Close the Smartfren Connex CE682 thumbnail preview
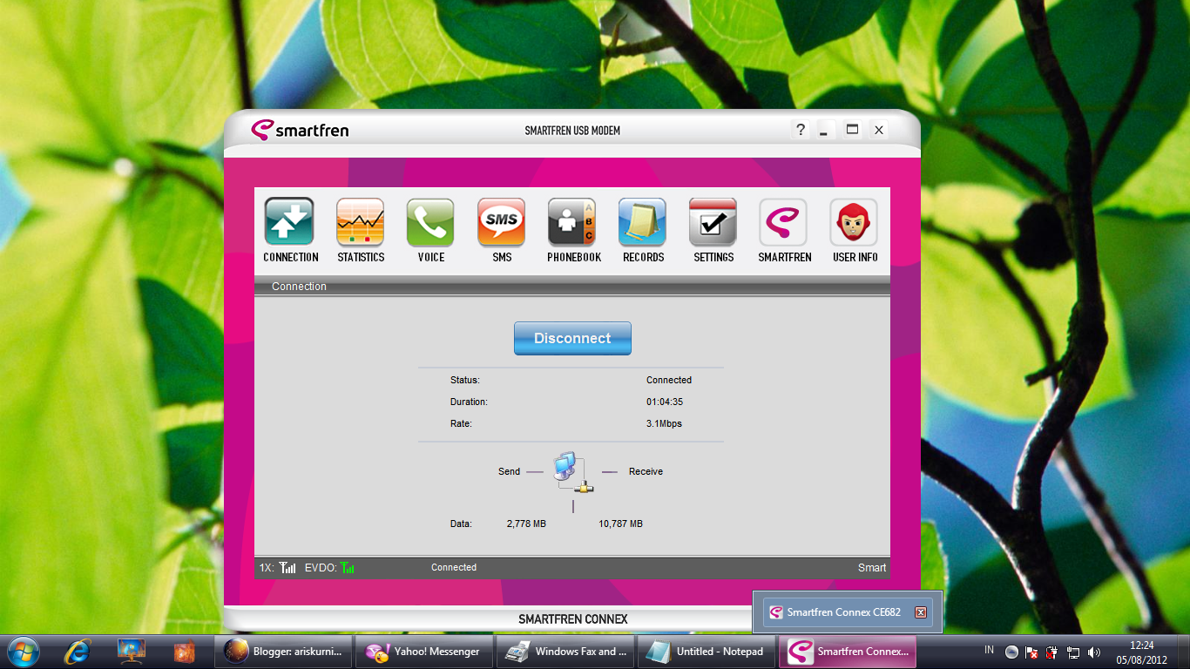 coord(921,612)
